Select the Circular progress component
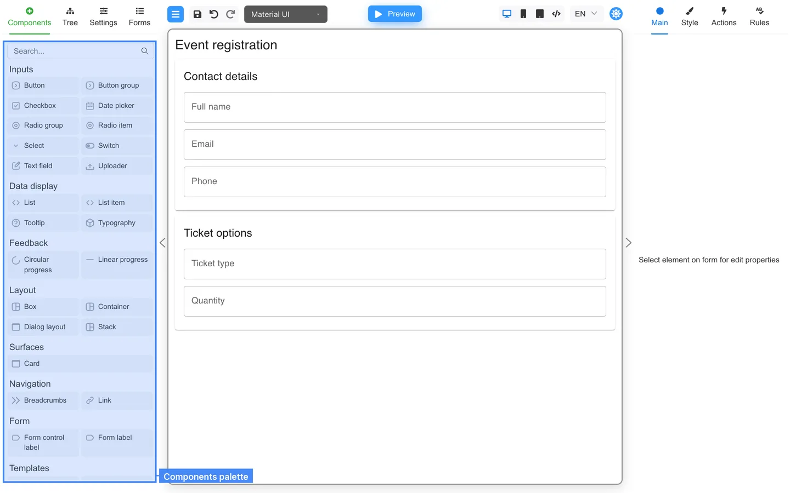The image size is (790, 493). pos(43,265)
